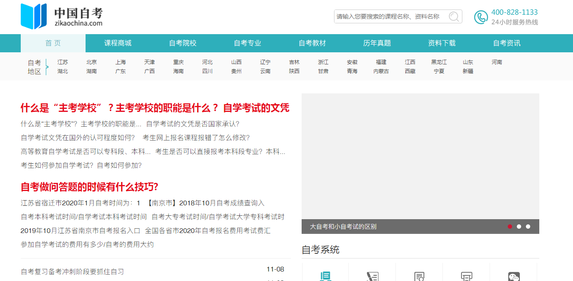Open 全国各省市2020年自考报名费用考试费汇 link
573x281 pixels.
point(208,230)
